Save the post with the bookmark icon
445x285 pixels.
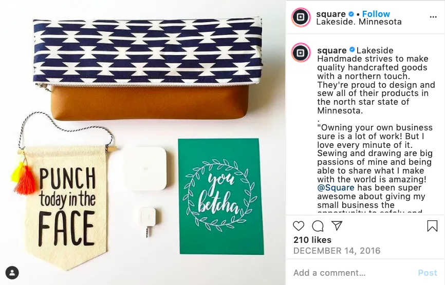(432, 226)
